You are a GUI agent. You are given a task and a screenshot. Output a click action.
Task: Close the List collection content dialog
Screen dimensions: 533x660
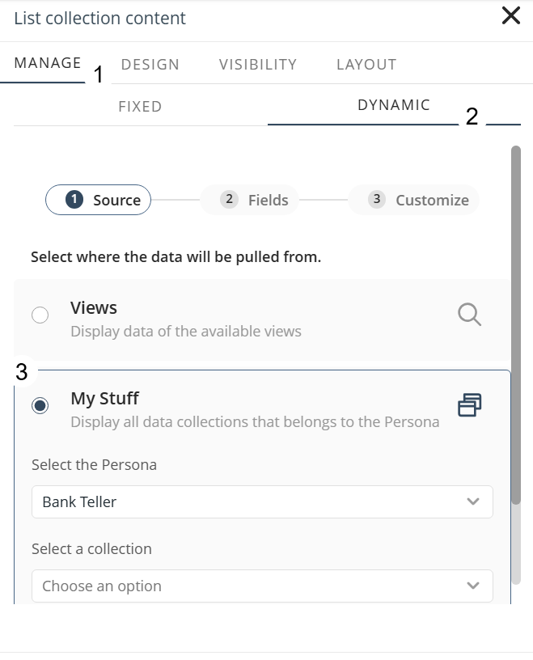coord(510,15)
